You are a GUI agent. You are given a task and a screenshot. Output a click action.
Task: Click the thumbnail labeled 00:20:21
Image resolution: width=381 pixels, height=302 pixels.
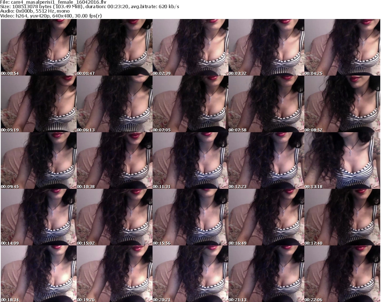point(190,274)
